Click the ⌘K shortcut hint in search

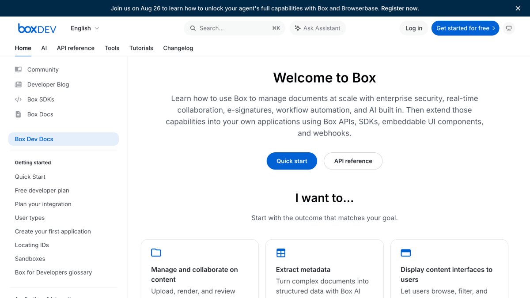(276, 28)
